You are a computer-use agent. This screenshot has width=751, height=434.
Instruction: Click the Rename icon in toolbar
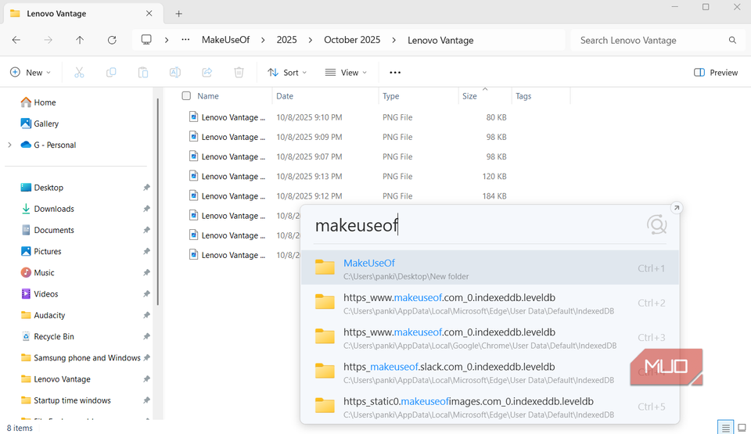(174, 72)
